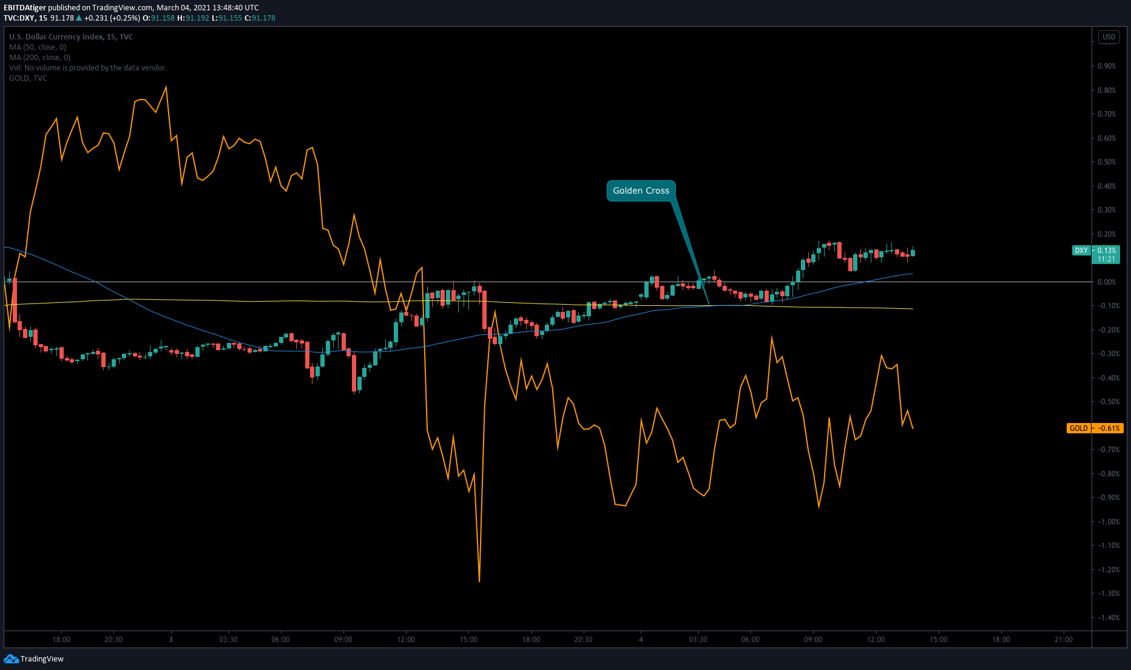Click the 0.00% axis label

pyautogui.click(x=1107, y=282)
